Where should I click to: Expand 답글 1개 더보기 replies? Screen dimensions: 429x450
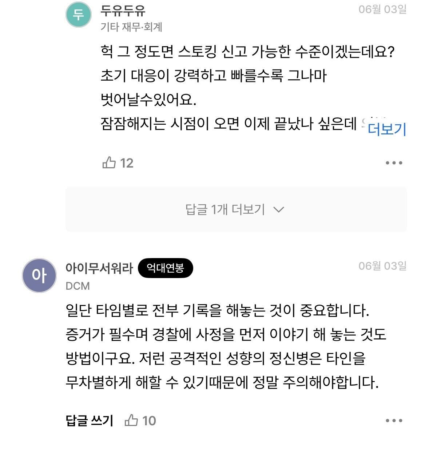(235, 209)
